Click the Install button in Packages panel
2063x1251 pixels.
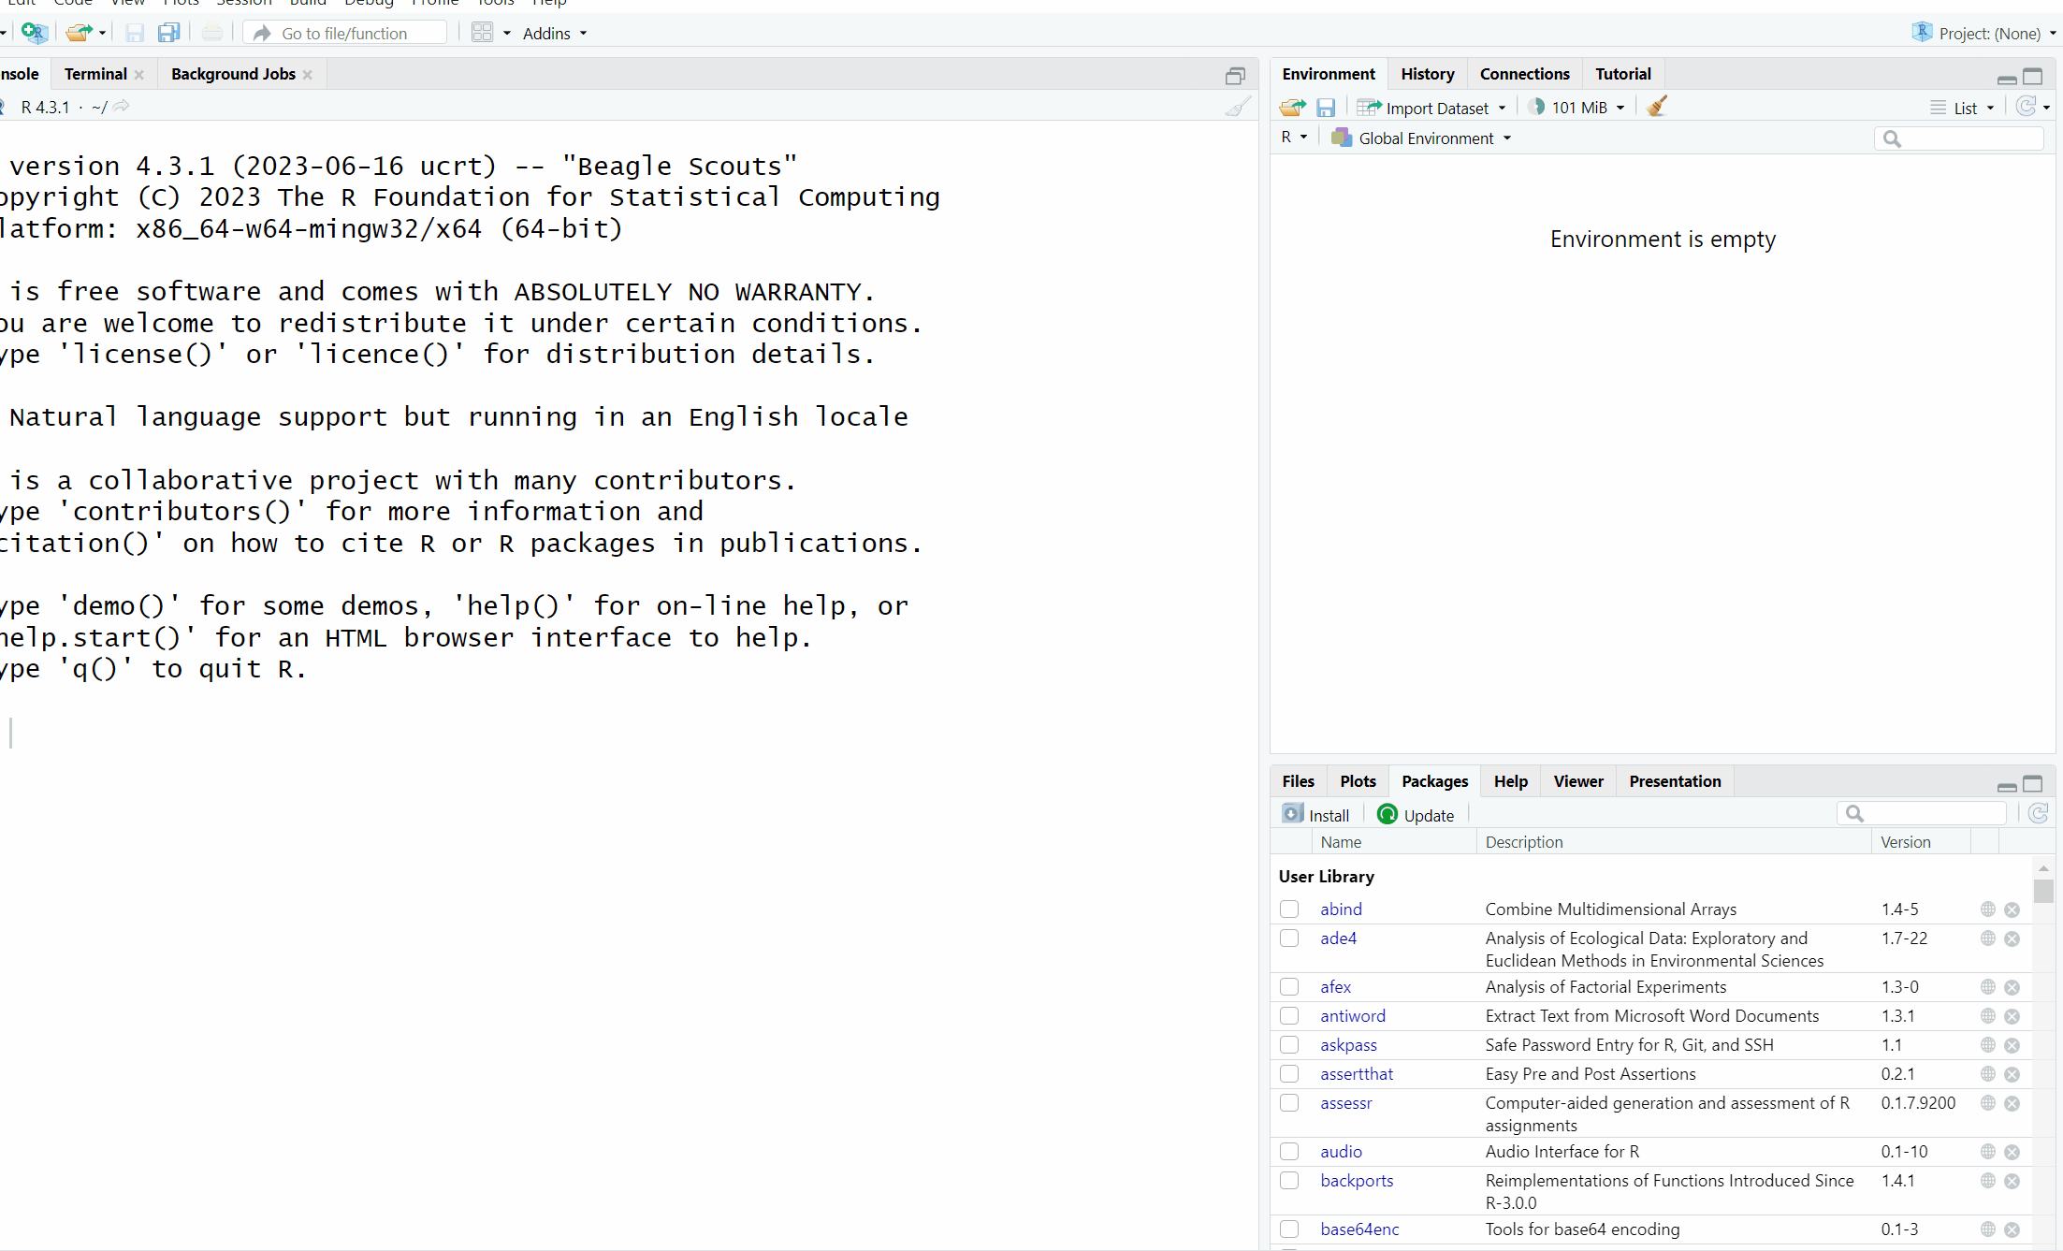click(1317, 813)
